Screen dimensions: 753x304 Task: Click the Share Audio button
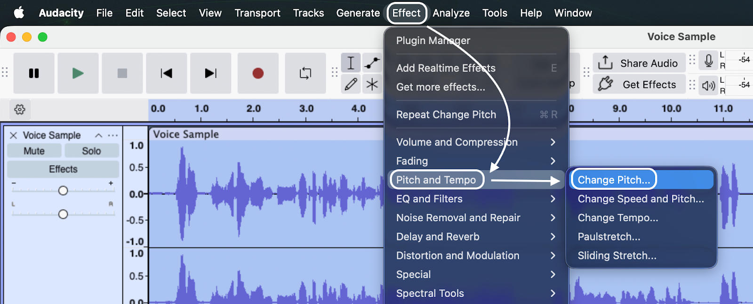[639, 63]
